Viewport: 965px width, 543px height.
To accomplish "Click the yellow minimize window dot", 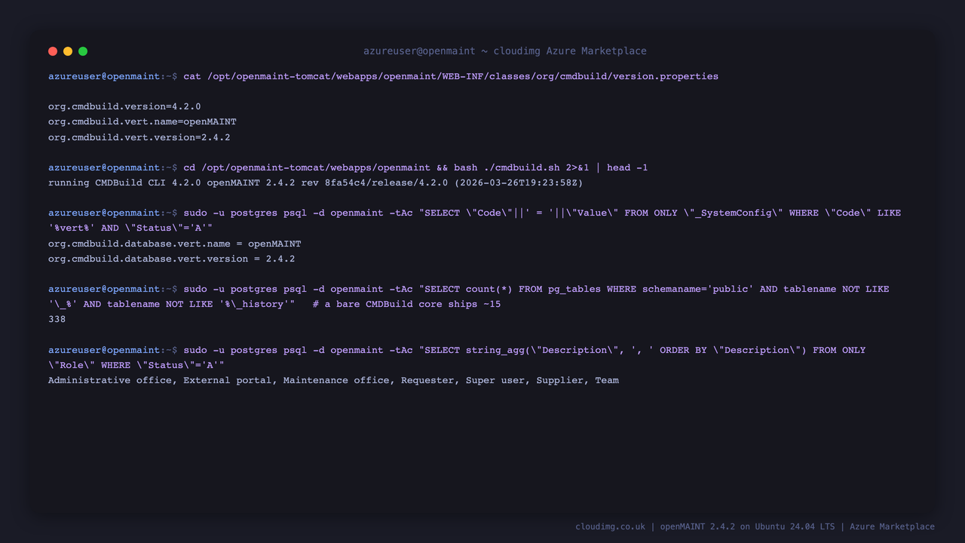I will [68, 51].
